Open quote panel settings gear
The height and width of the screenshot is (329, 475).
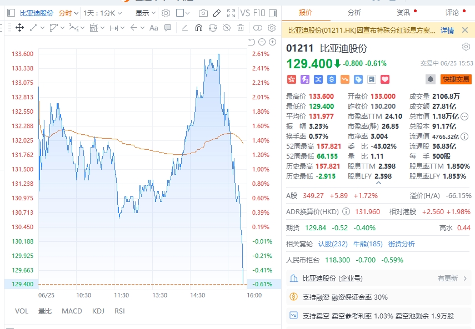click(466, 47)
